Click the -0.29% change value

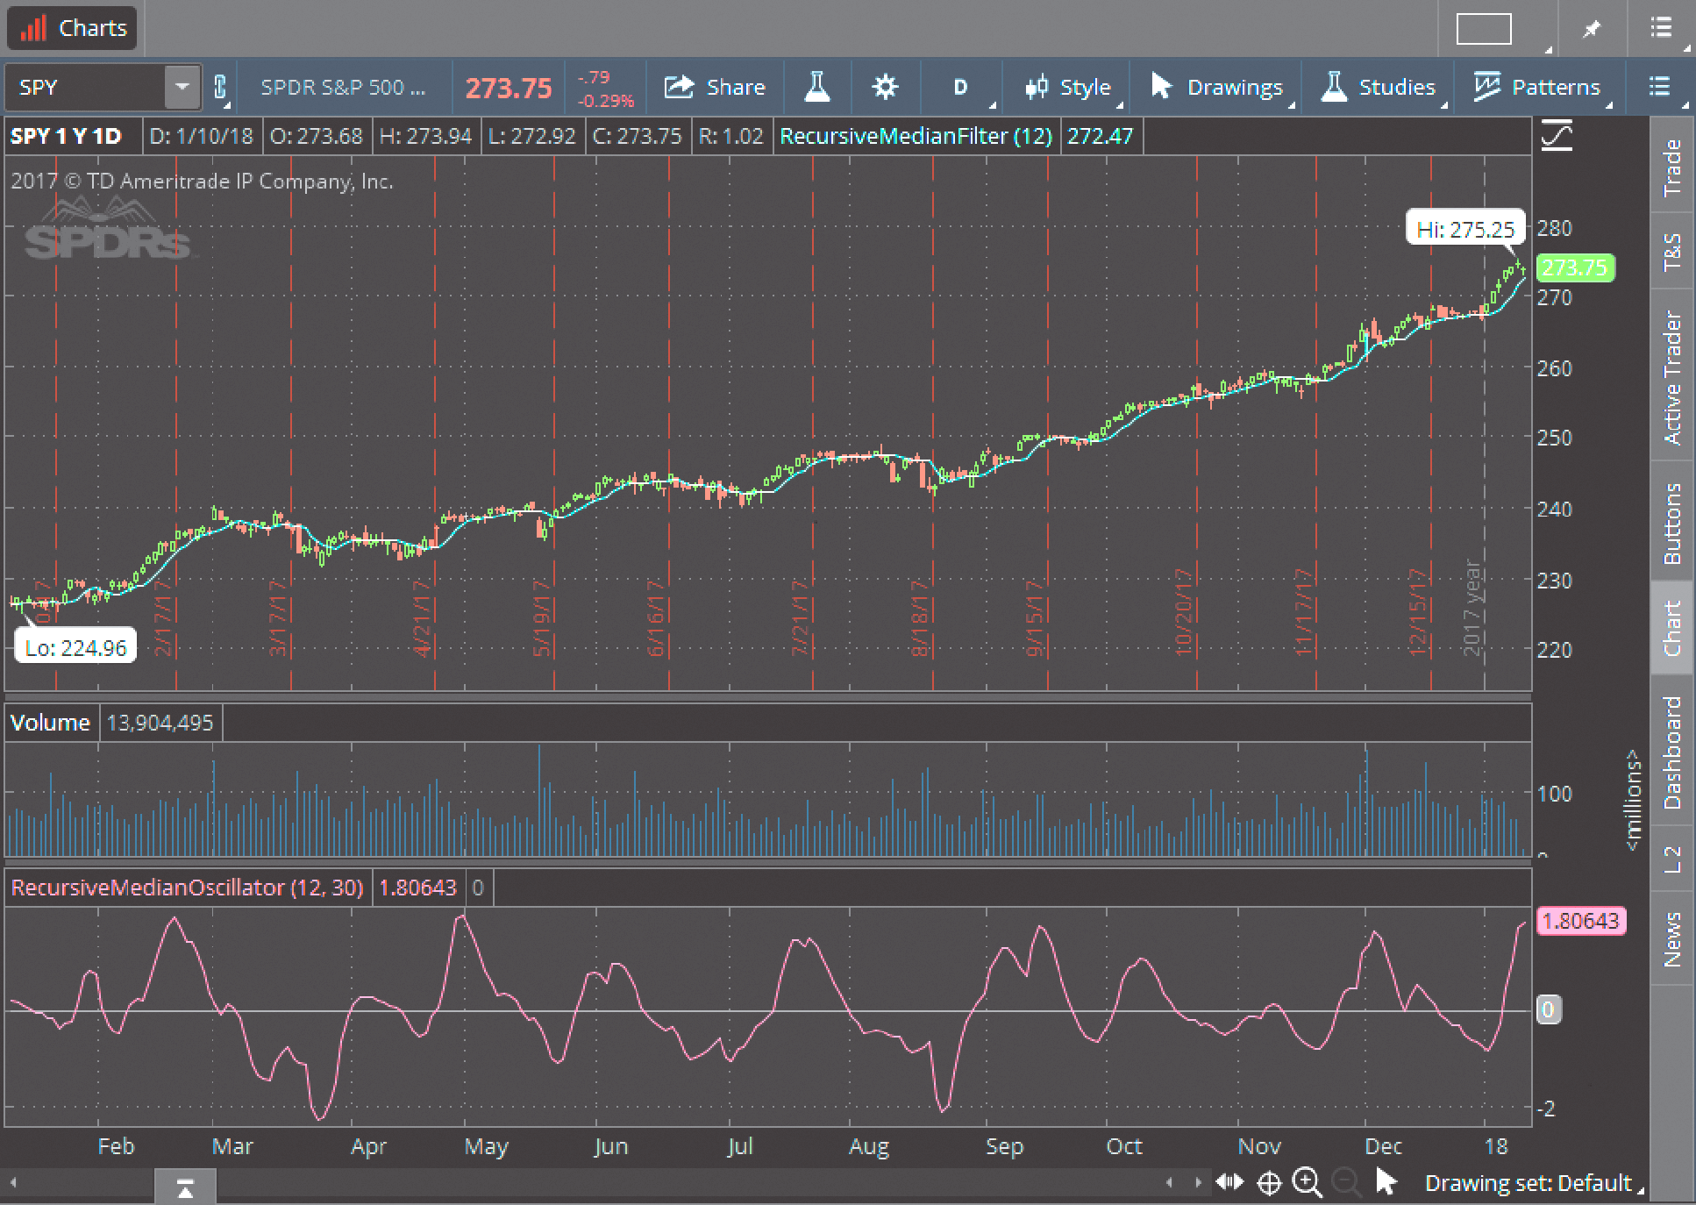point(606,101)
